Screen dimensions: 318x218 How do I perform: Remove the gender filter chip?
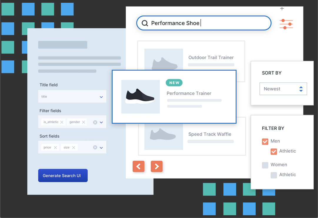(84, 122)
